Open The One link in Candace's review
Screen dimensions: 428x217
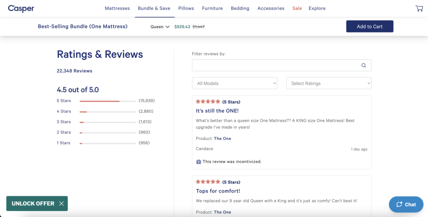coord(222,138)
